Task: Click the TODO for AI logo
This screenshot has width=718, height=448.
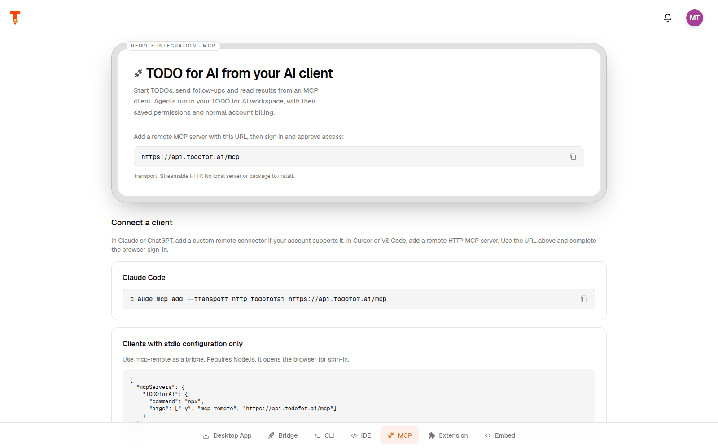Action: pyautogui.click(x=15, y=17)
